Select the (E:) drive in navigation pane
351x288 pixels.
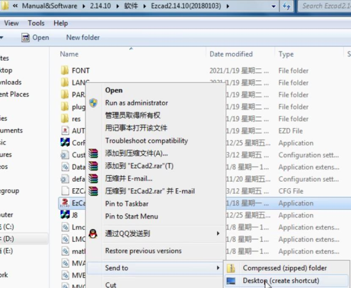point(6,251)
